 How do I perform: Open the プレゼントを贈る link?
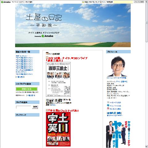(x=115, y=109)
